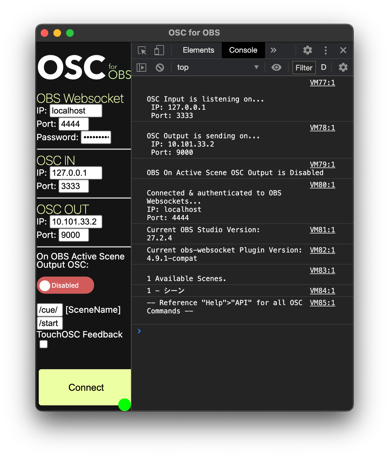
Task: Open the DevTools three-dot menu
Action: point(325,50)
